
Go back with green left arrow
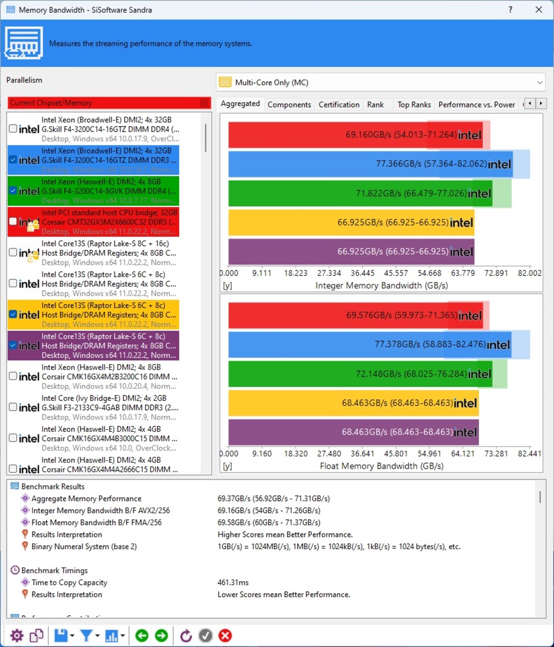(142, 635)
